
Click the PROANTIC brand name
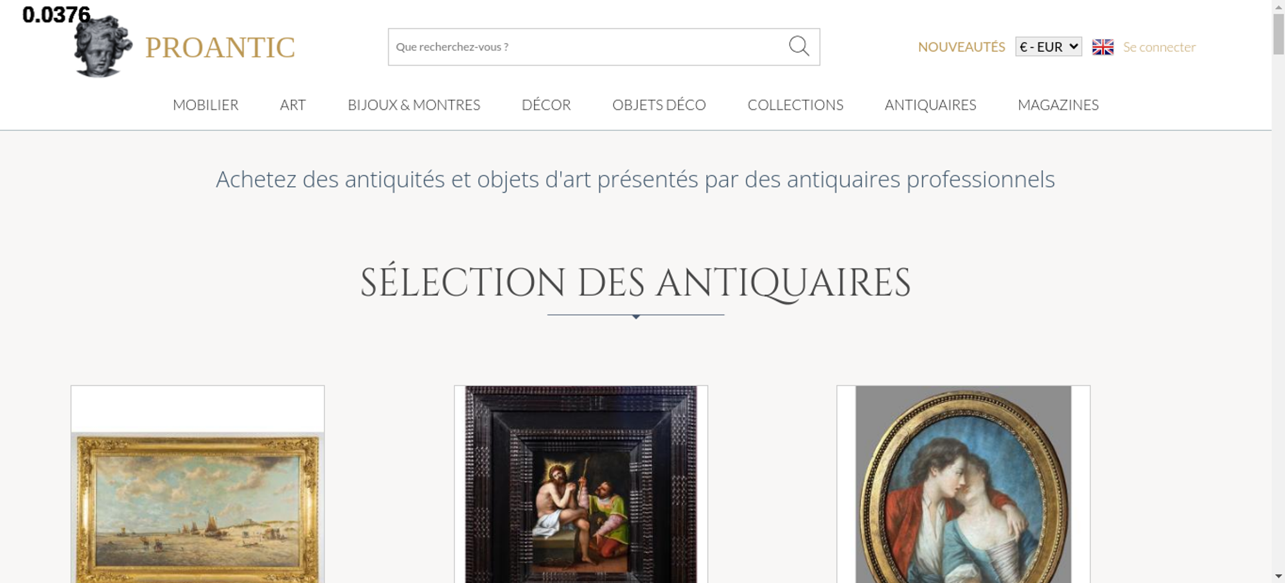point(220,48)
